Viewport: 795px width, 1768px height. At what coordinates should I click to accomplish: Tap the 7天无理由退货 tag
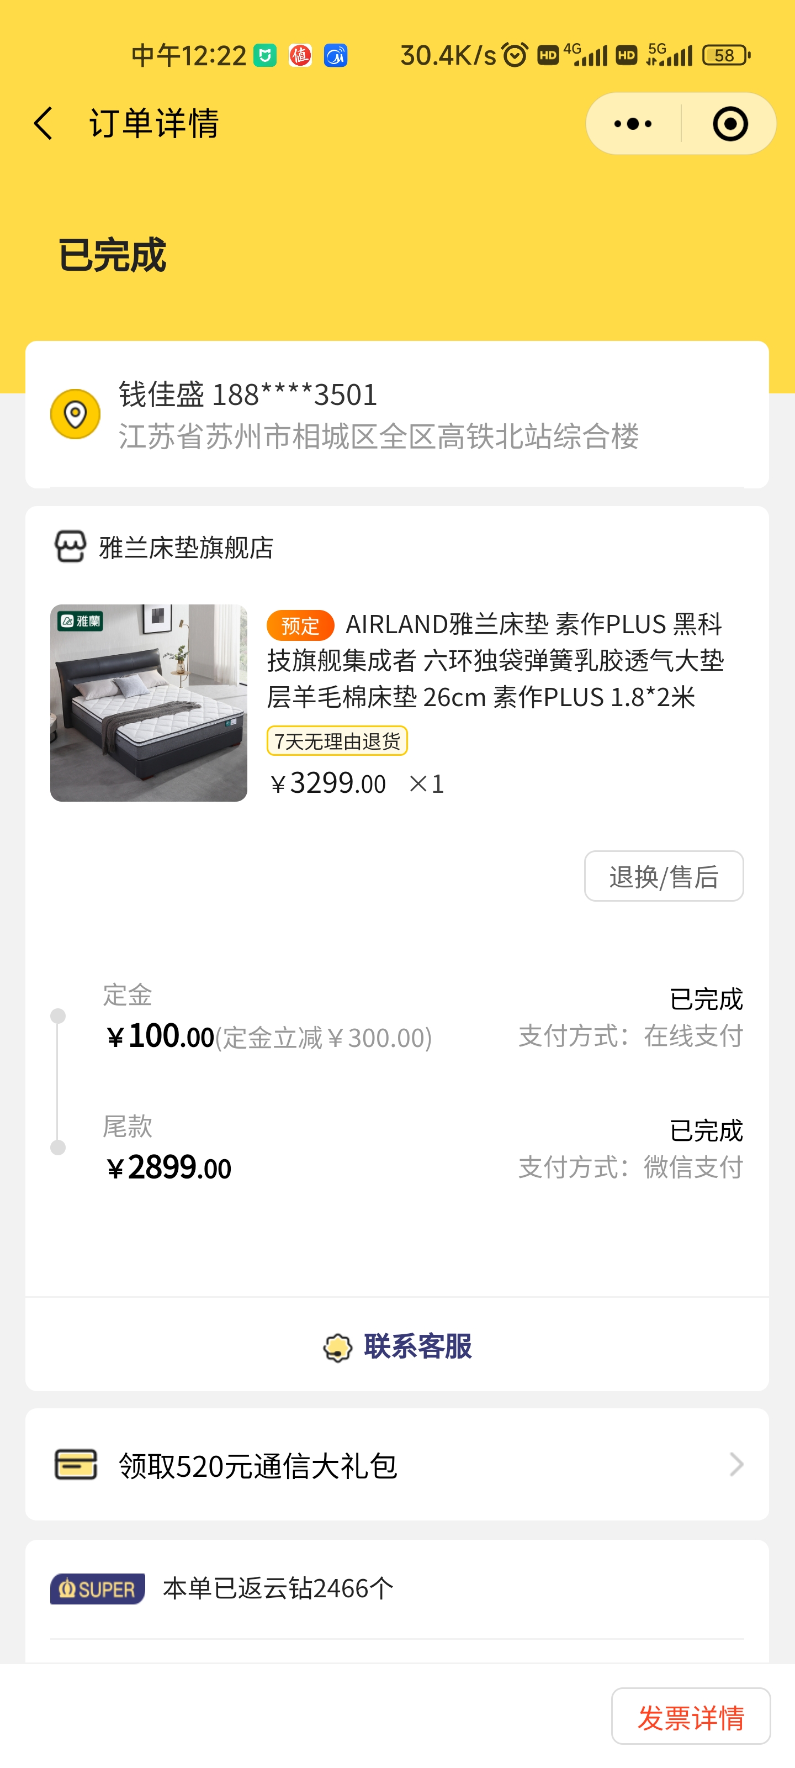[337, 741]
